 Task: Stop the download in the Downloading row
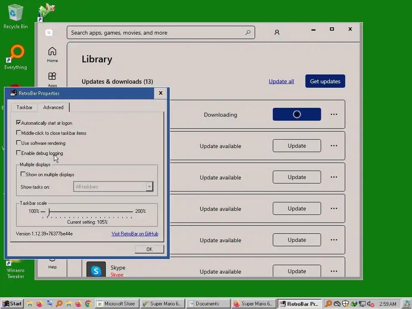click(297, 114)
